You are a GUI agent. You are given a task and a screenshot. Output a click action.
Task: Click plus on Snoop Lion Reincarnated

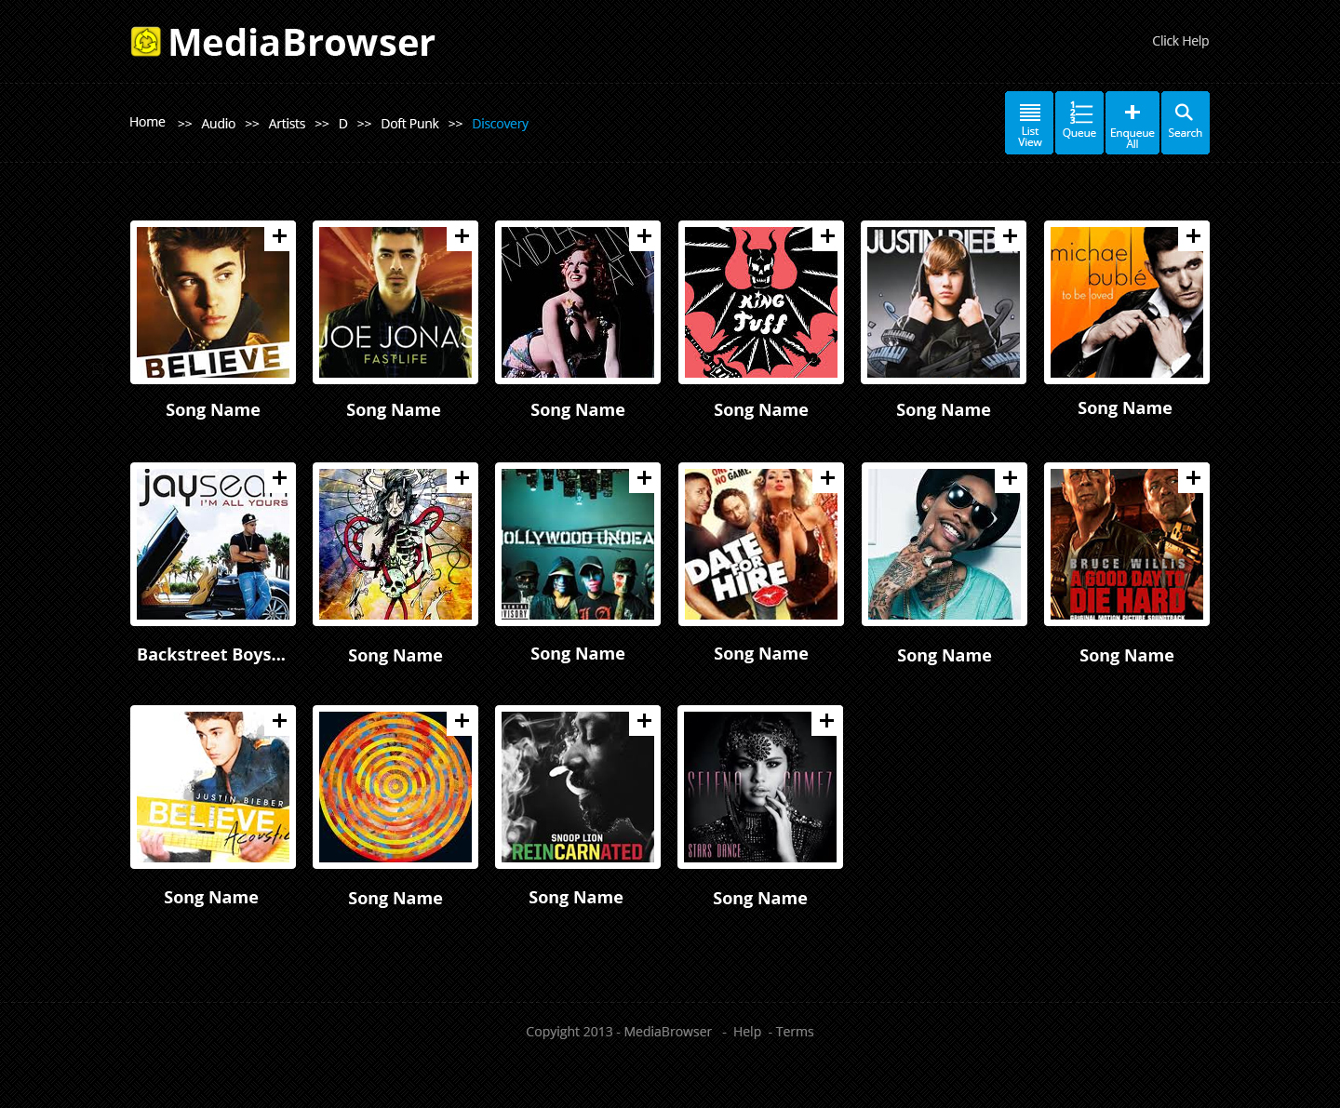pos(644,721)
